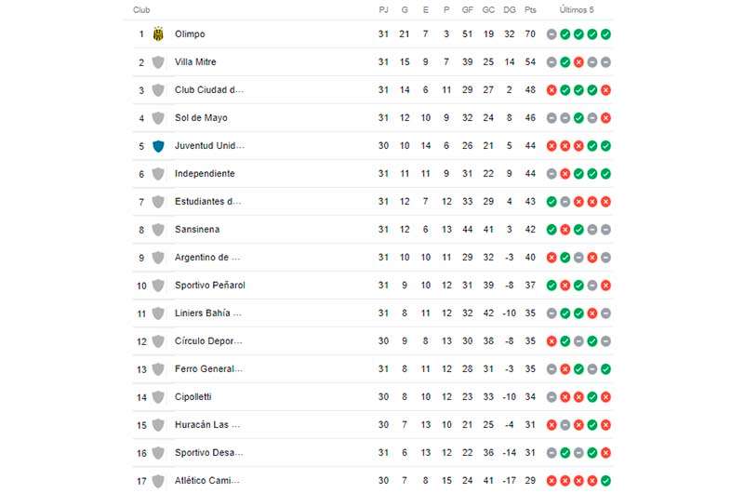
Task: Open the Olimpo team link
Action: (190, 34)
